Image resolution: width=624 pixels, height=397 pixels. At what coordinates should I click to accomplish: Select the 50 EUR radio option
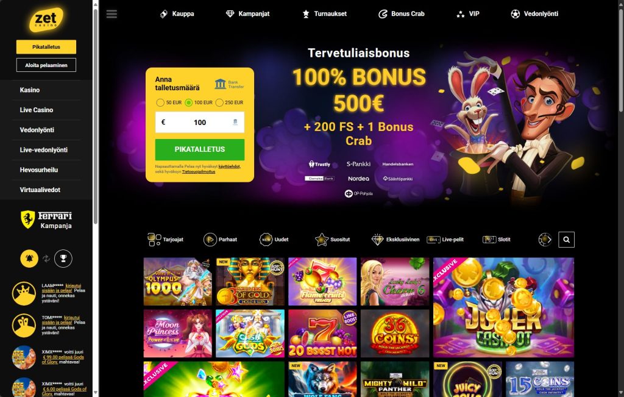pyautogui.click(x=160, y=102)
